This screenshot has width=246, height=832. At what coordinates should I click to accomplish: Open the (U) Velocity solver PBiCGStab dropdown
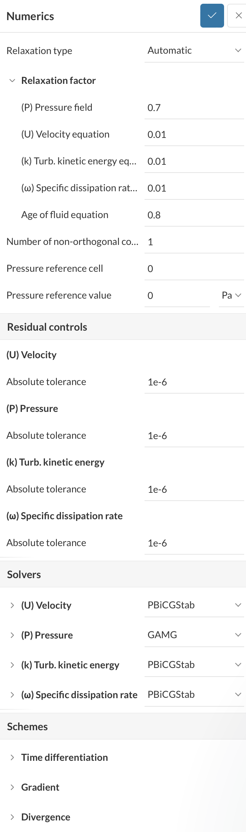pyautogui.click(x=194, y=605)
